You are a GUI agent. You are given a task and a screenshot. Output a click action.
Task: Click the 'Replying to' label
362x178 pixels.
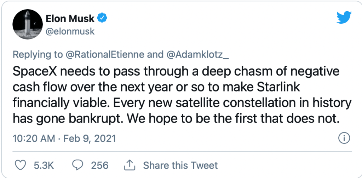point(38,55)
